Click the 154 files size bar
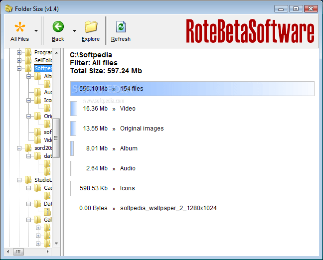Image resolution: width=323 pixels, height=260 pixels. [192, 89]
